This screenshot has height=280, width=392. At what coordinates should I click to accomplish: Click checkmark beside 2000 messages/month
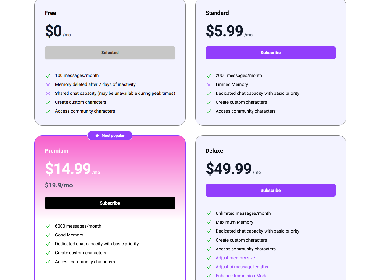point(209,76)
